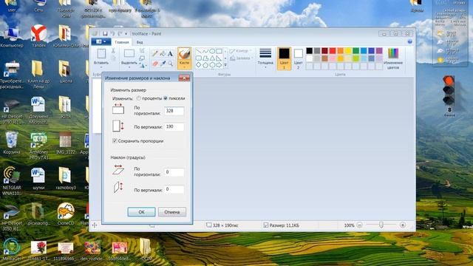Screen dimensions: 473x266
Task: Open the Толщина thickness dropdown
Action: [x=265, y=58]
